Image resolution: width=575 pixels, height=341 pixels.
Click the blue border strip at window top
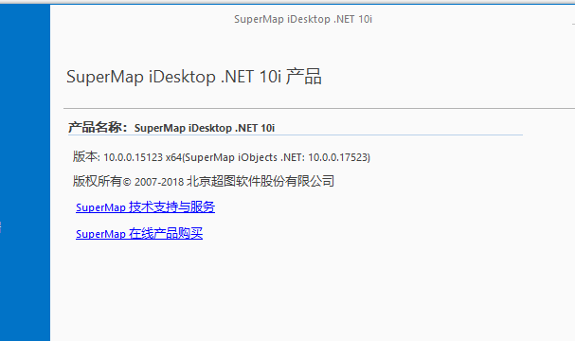(x=288, y=4)
